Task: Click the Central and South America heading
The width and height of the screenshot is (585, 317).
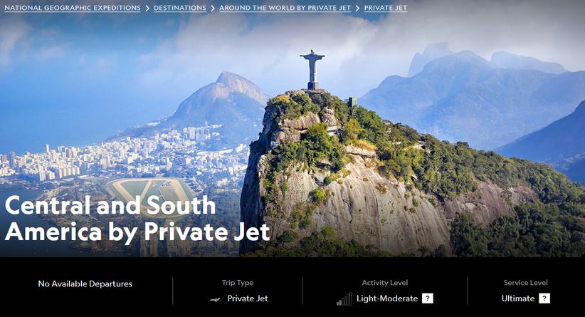Action: 137,219
